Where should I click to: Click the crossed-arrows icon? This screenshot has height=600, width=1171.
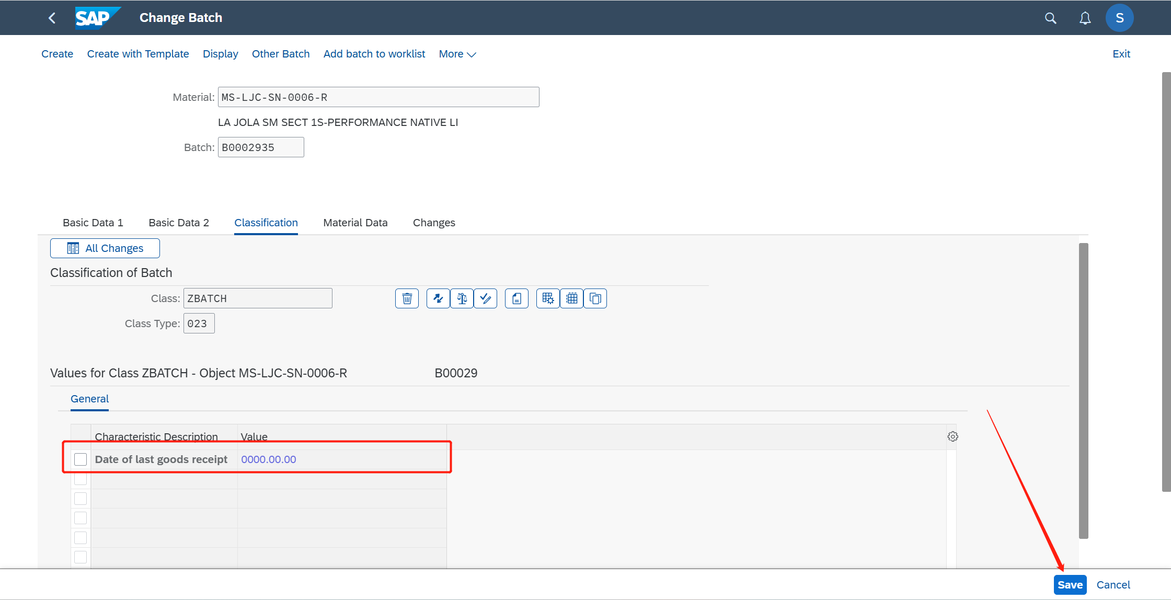pyautogui.click(x=438, y=298)
